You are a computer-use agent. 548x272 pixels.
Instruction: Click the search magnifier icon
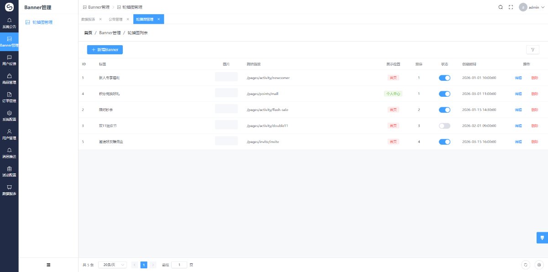501,7
